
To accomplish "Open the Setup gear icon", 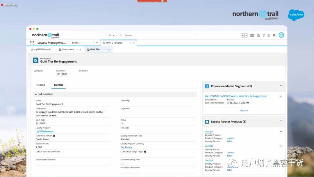I will pyautogui.click(x=269, y=35).
